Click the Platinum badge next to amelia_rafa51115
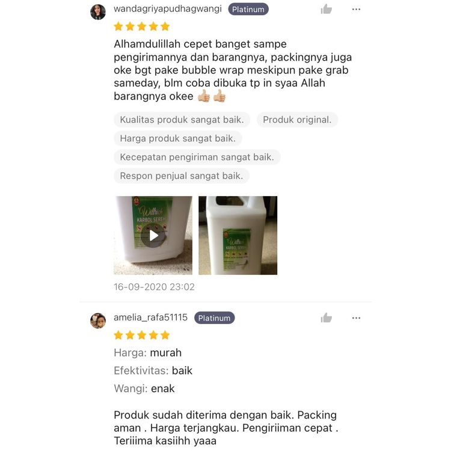The image size is (451, 451). [214, 318]
